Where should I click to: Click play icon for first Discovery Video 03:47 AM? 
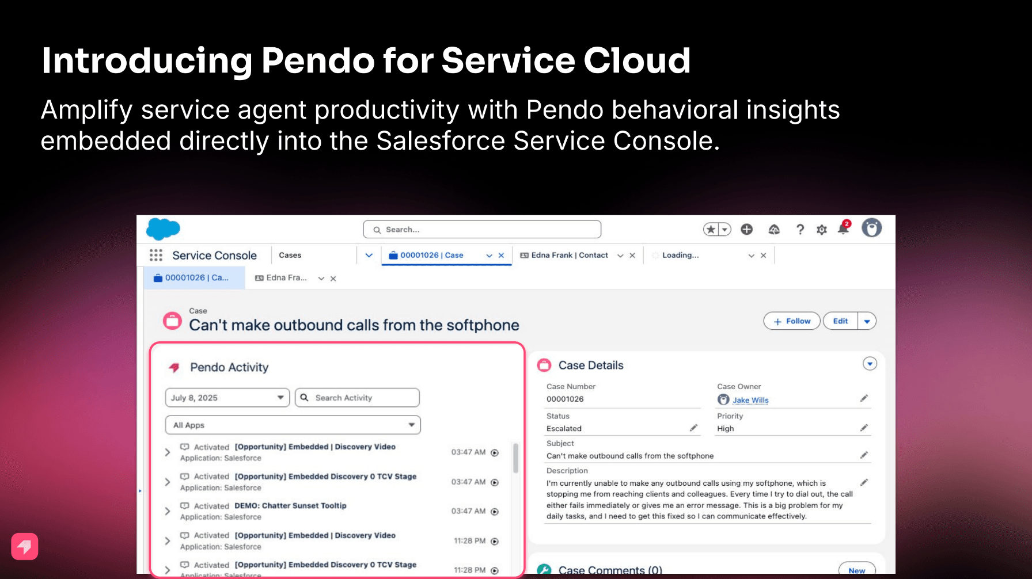[x=495, y=453]
